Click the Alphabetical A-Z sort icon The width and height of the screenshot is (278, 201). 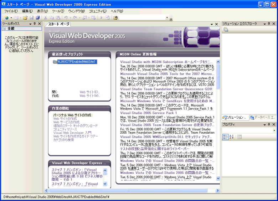tap(232, 137)
